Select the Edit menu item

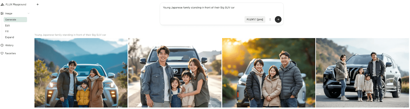(7, 25)
